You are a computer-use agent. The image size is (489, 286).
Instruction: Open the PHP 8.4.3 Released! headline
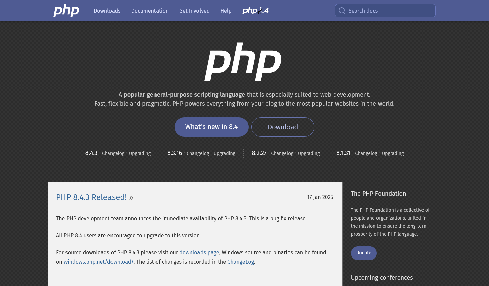pyautogui.click(x=91, y=197)
